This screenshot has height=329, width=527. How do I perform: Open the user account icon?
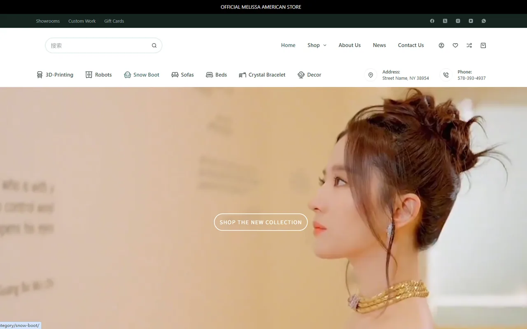click(x=441, y=45)
